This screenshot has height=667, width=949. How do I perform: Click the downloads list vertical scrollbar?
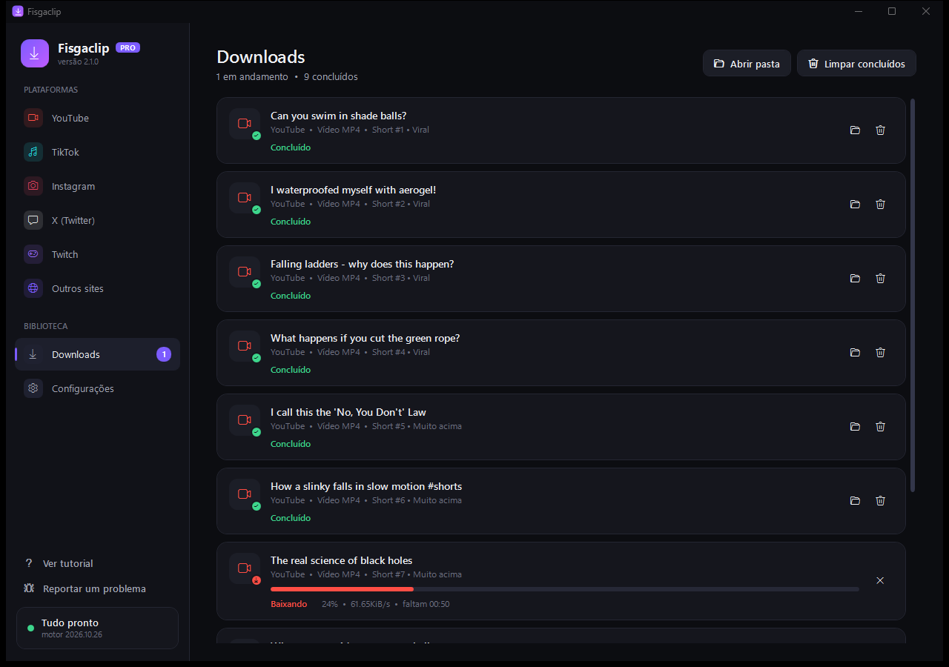tap(913, 295)
